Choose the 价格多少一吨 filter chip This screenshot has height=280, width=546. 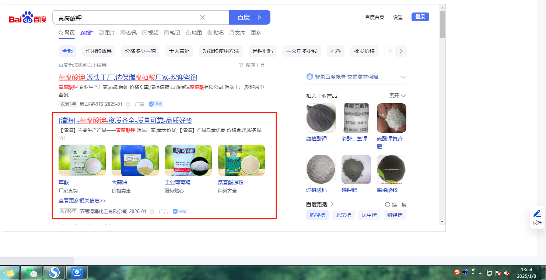point(140,51)
